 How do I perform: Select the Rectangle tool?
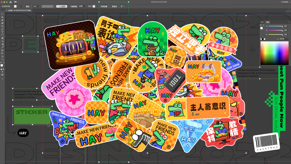[x=2, y=26]
